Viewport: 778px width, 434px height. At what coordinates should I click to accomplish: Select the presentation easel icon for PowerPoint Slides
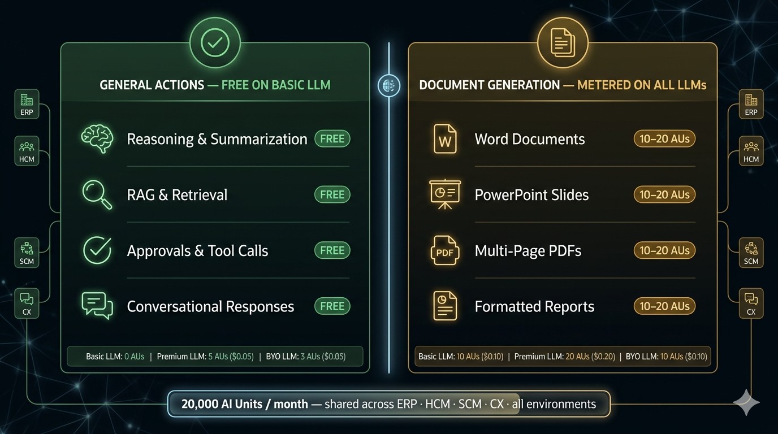click(445, 194)
